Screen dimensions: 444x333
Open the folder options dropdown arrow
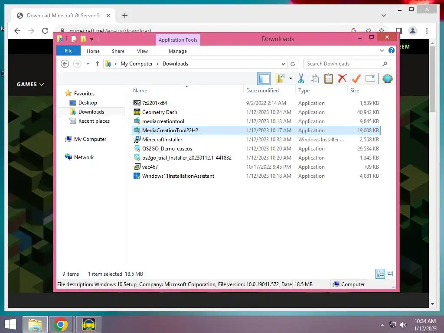click(x=291, y=78)
